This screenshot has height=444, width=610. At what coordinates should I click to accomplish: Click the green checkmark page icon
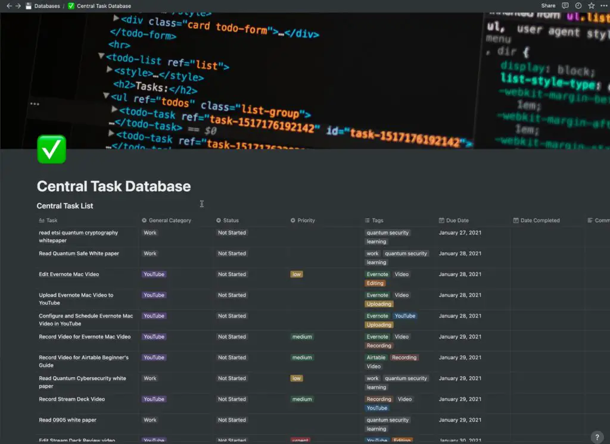click(51, 149)
